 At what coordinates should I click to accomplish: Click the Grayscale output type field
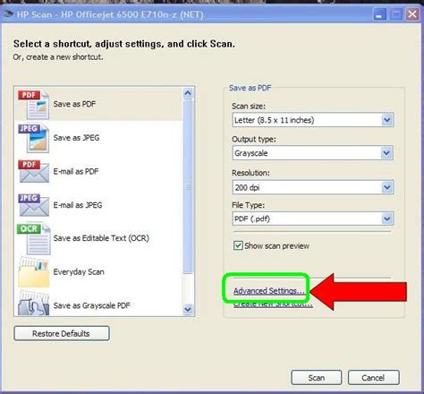tap(312, 153)
